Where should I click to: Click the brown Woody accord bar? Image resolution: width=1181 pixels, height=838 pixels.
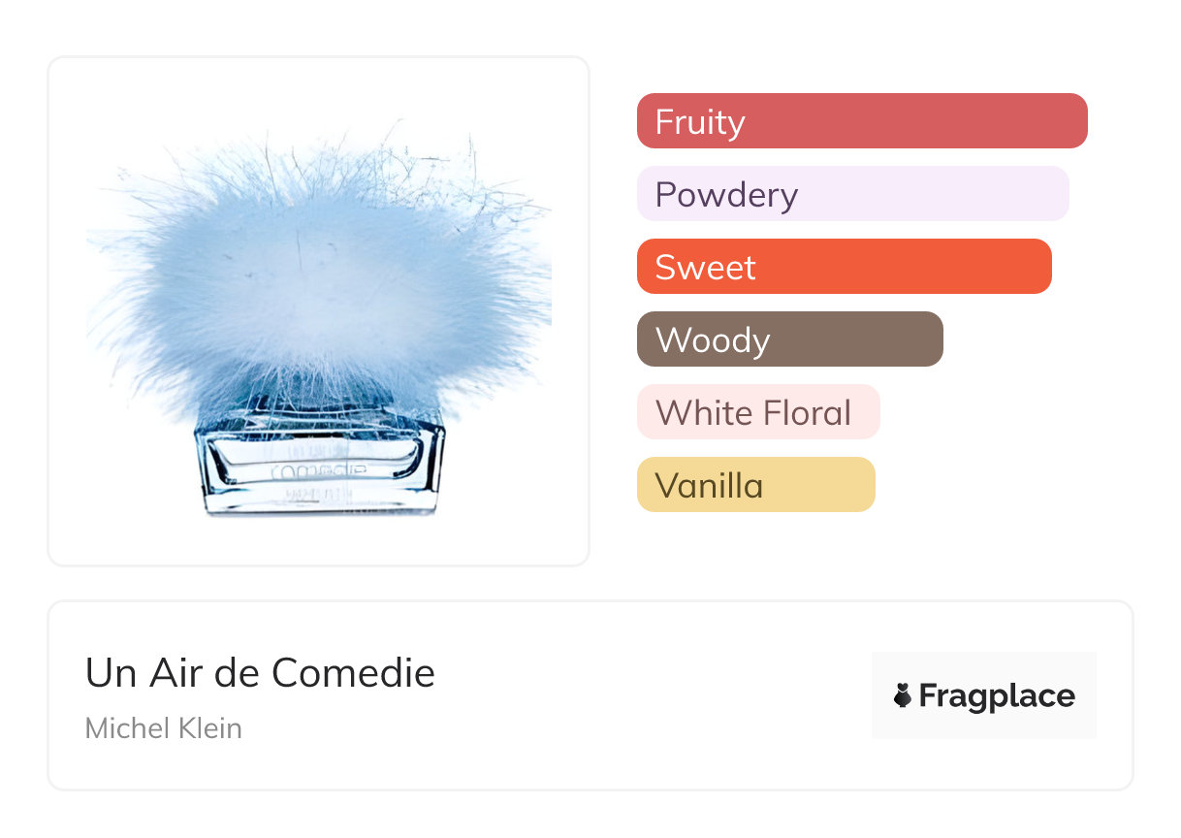[789, 339]
